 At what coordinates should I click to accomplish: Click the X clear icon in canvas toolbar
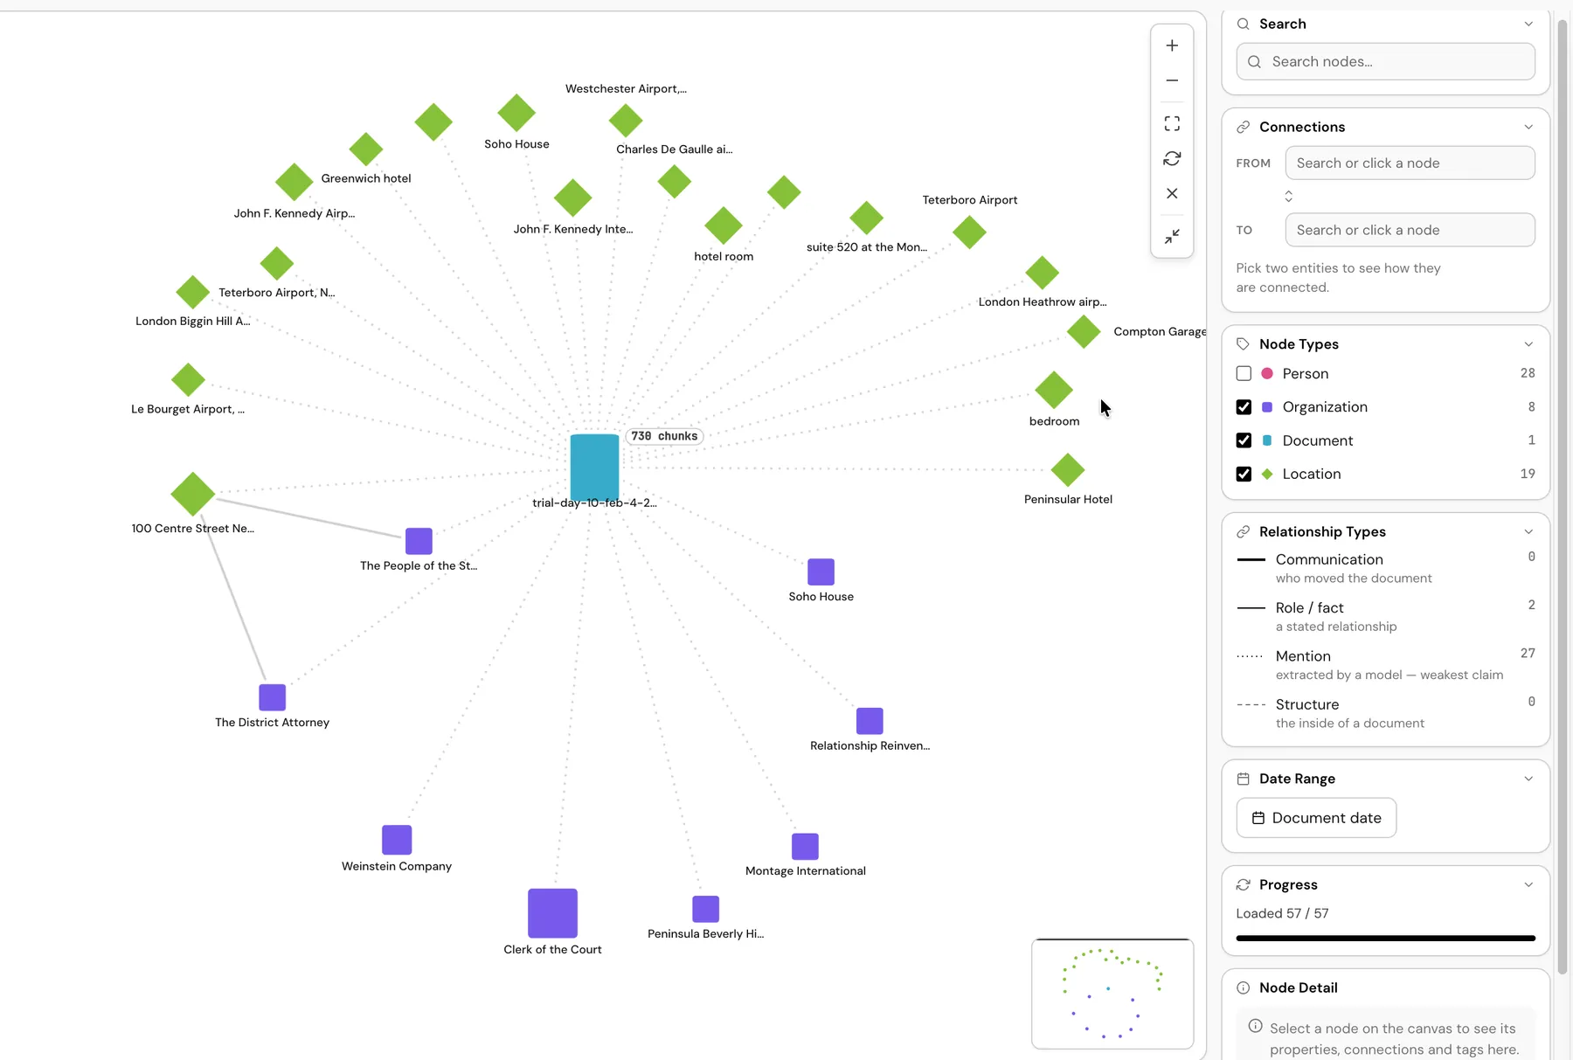pos(1172,193)
